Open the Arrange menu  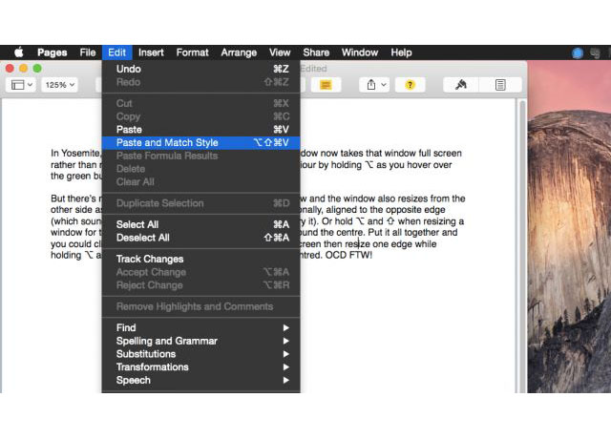coord(239,52)
